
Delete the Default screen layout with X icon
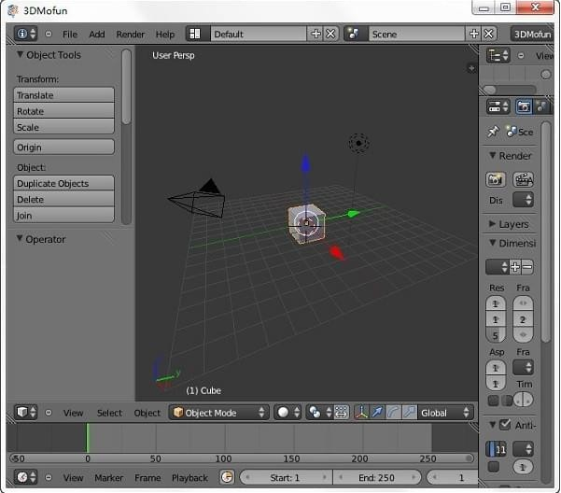(330, 34)
